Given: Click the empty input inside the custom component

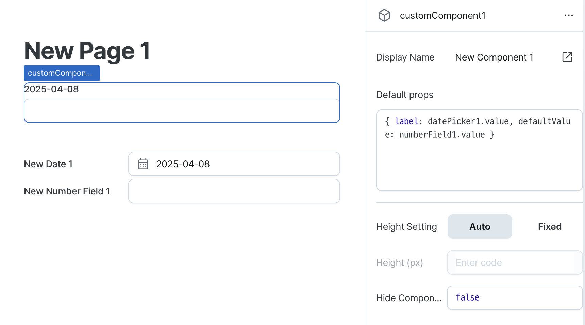Looking at the screenshot, I should tap(182, 110).
